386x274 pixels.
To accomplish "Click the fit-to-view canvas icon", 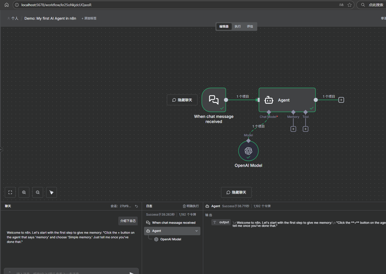I will (10, 192).
